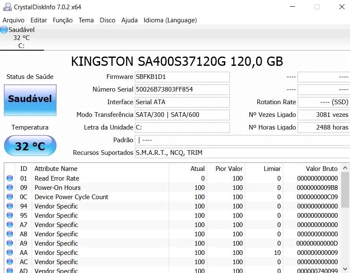Click the Limiar column header

pos(264,169)
